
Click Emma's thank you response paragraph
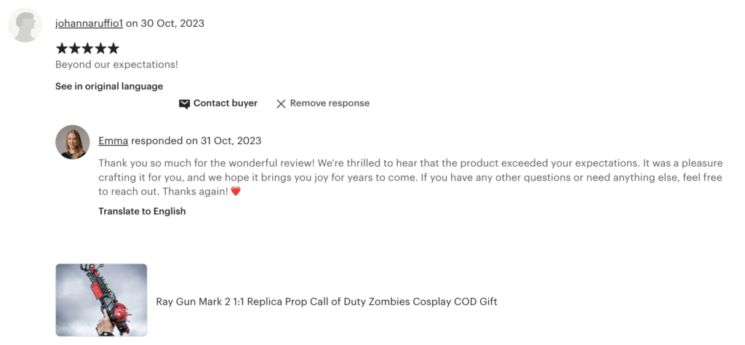click(410, 178)
